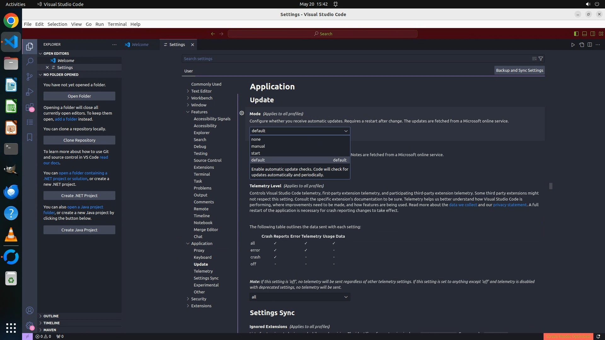The width and height of the screenshot is (605, 340).
Task: Open the privacy statement link
Action: pyautogui.click(x=510, y=205)
